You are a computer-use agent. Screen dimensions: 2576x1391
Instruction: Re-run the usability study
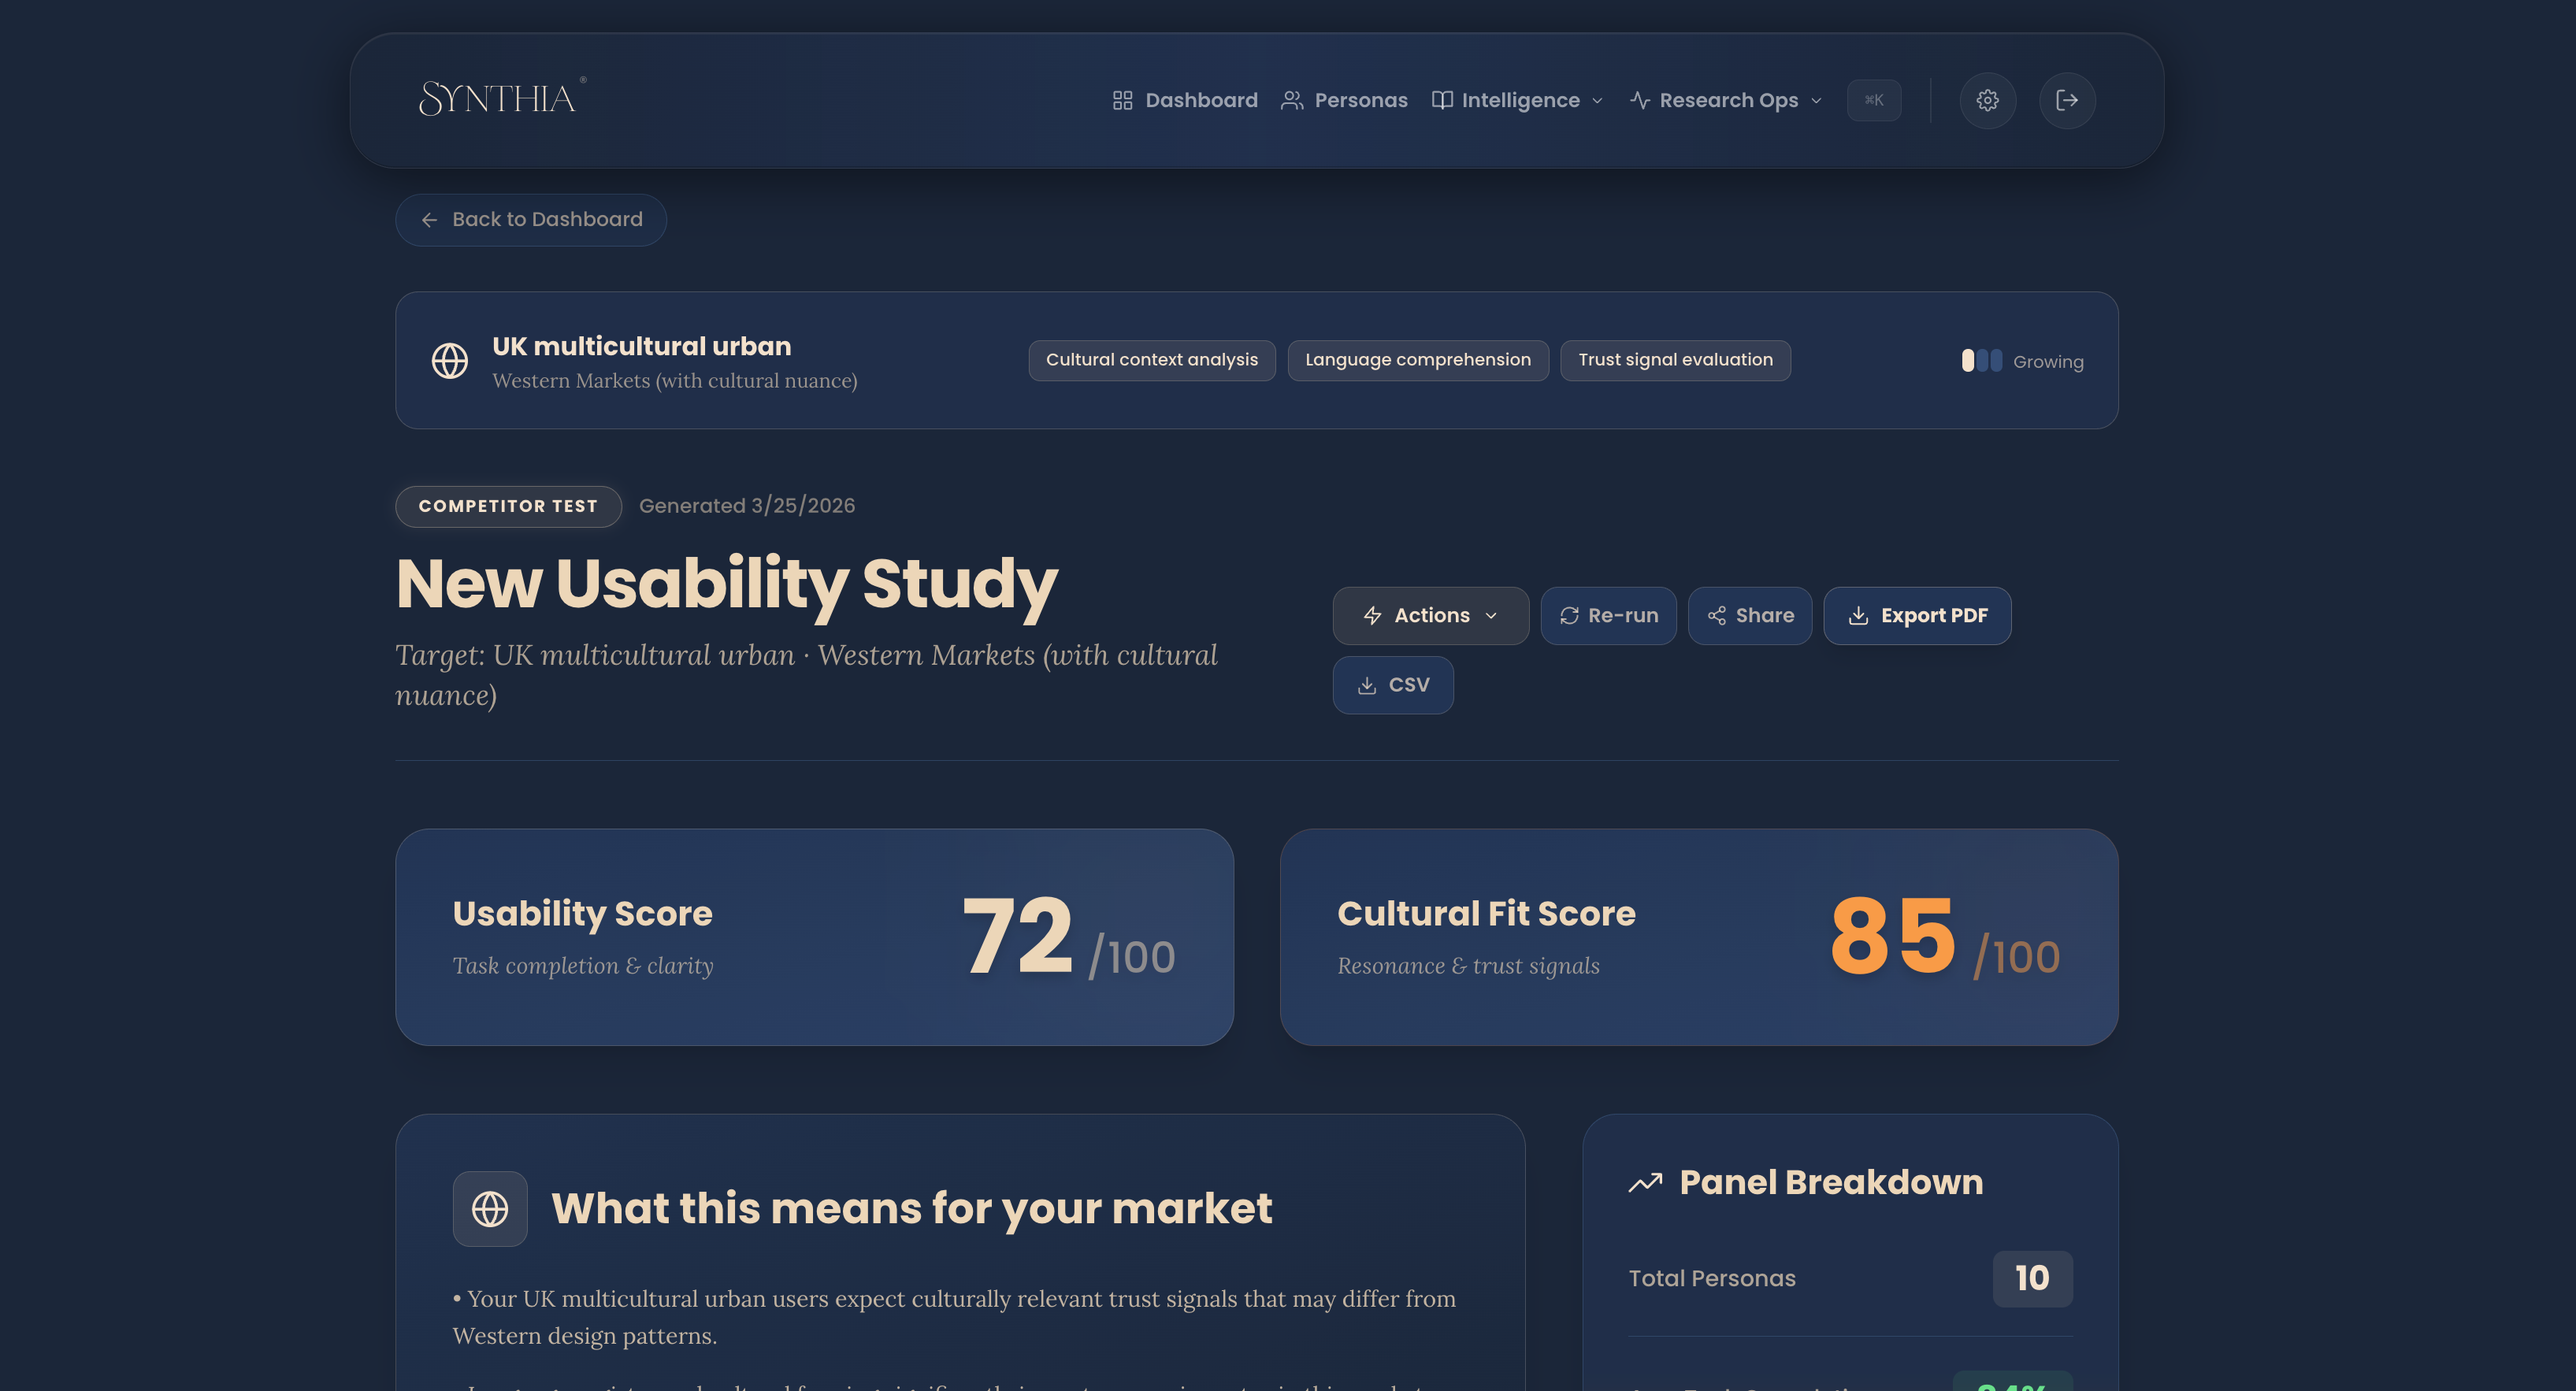point(1608,616)
